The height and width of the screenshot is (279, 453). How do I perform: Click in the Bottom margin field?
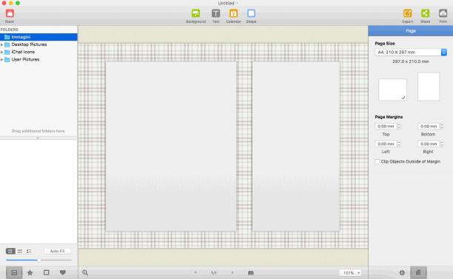click(429, 127)
